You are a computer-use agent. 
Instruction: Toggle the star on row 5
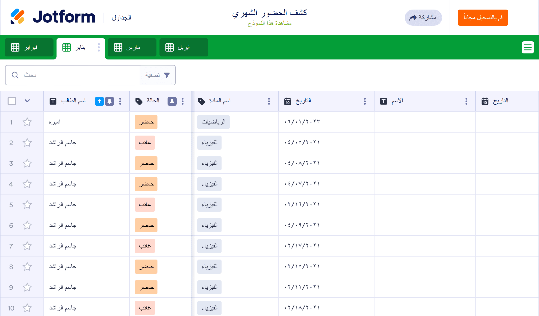[27, 205]
